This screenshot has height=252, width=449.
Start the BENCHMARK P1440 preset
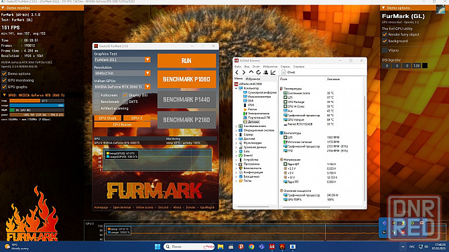(x=186, y=100)
